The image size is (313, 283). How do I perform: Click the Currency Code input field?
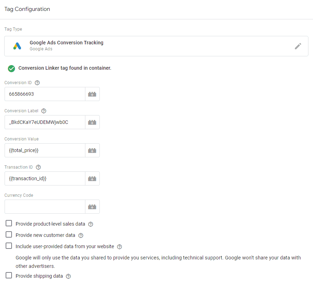[x=45, y=207]
